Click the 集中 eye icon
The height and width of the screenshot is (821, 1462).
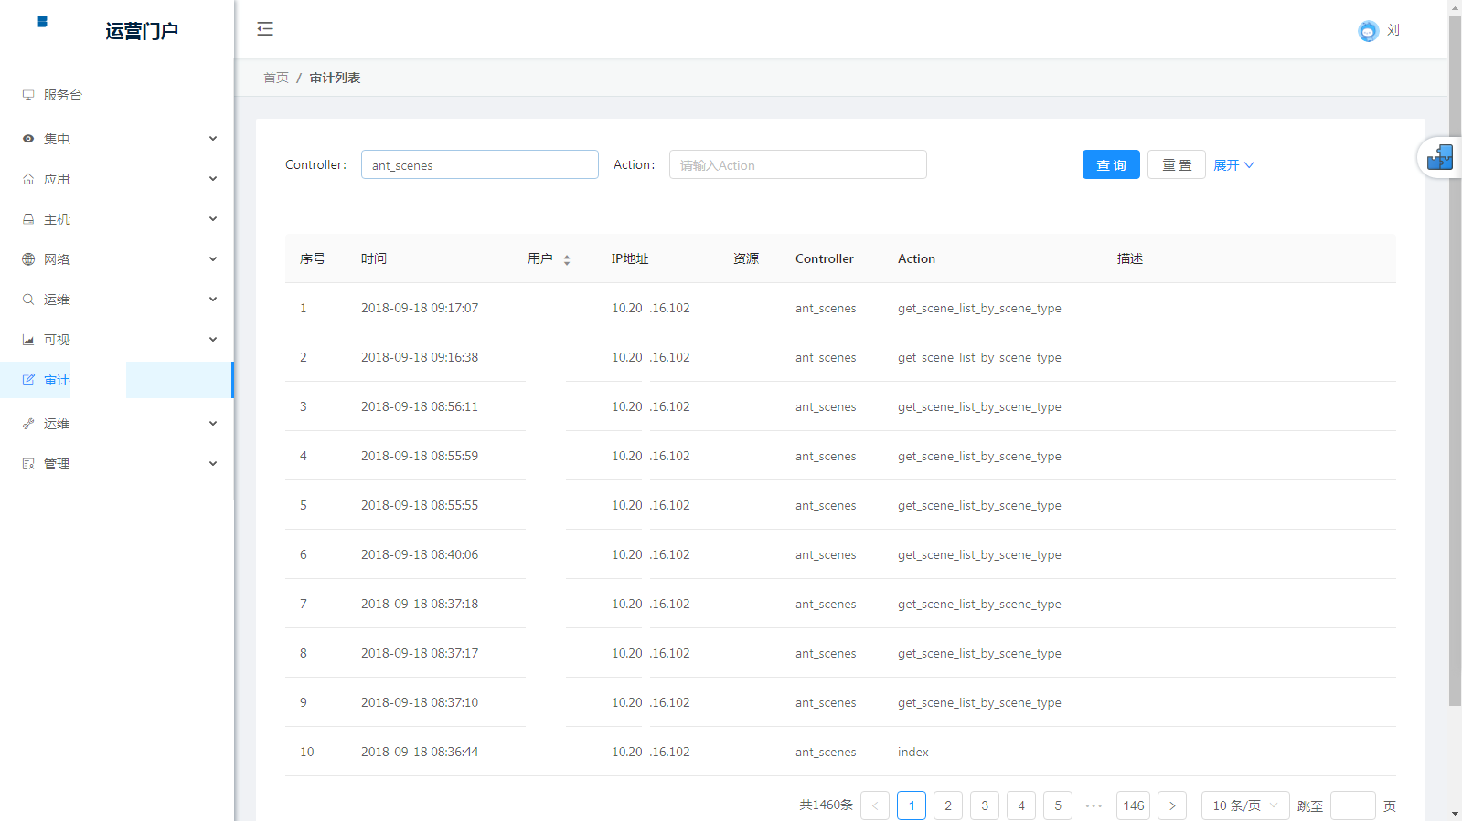tap(28, 139)
